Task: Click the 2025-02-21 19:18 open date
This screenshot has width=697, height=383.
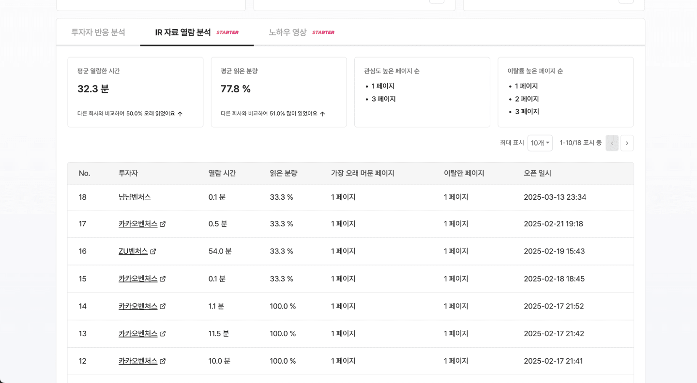Action: pos(553,224)
